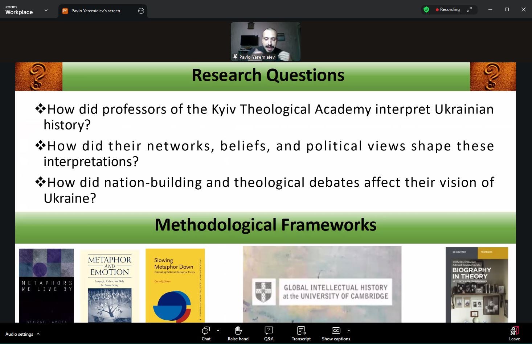Maximize the Zoom window
The height and width of the screenshot is (344, 532).
[x=507, y=10]
